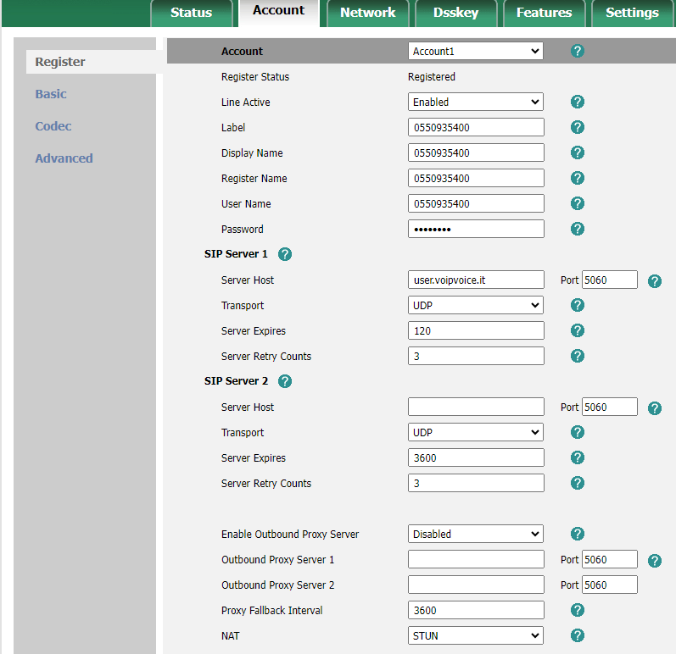Show help for Enable Outbound Proxy Server

pyautogui.click(x=578, y=534)
